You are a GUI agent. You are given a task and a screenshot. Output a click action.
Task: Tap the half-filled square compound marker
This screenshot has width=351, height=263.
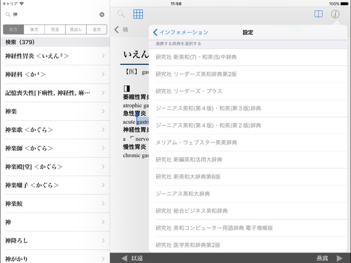(x=127, y=88)
